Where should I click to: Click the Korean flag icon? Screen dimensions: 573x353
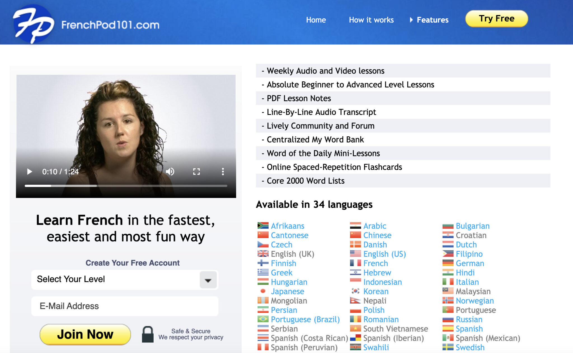(355, 291)
